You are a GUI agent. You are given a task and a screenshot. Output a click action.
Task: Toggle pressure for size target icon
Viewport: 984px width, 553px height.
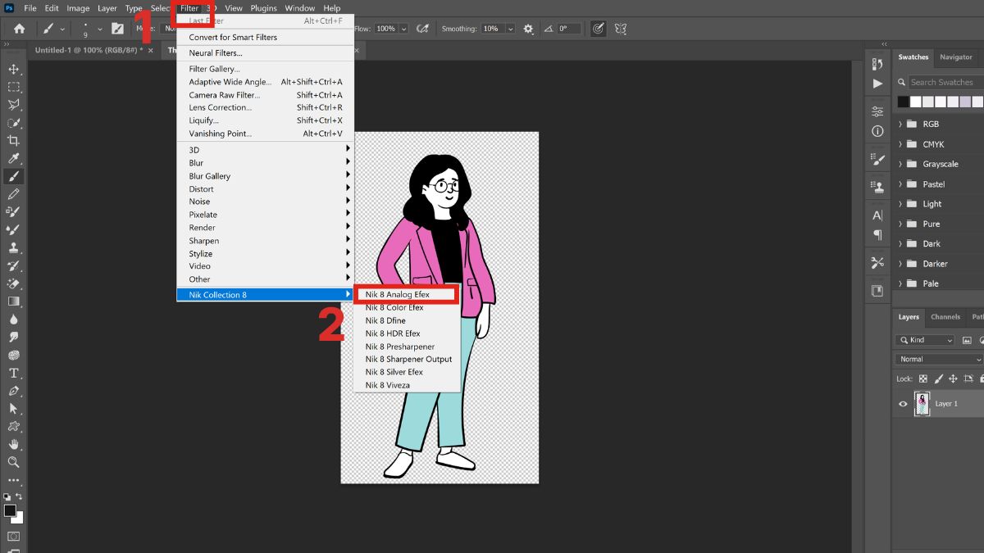(598, 29)
